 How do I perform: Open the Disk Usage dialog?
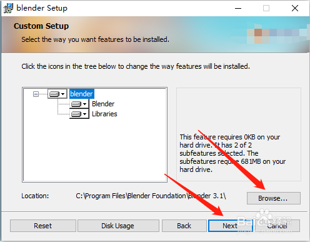pyautogui.click(x=118, y=226)
